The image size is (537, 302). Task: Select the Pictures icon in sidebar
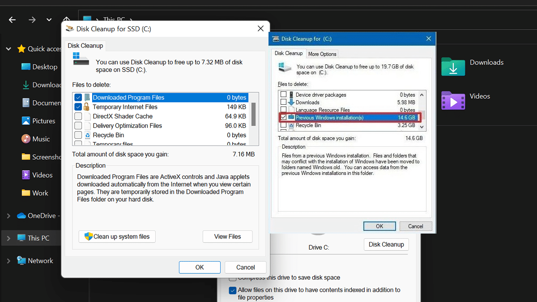(x=26, y=121)
